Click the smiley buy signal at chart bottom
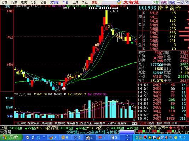Screen dimensions: 189x141 point(64,89)
